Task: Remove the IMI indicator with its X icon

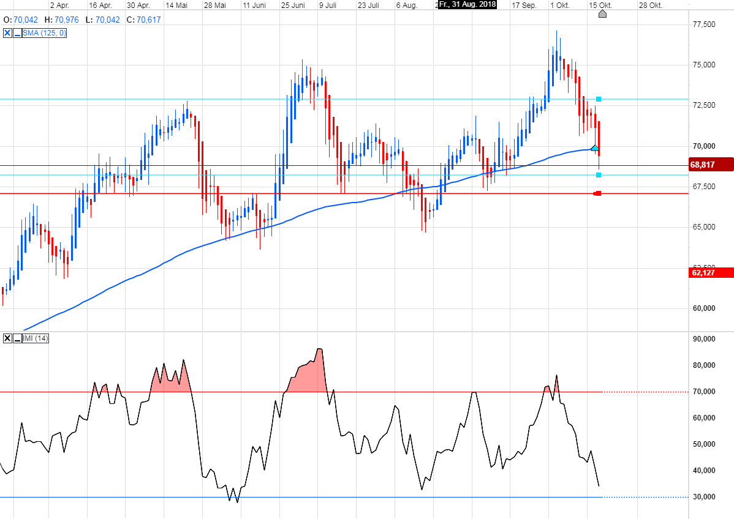Action: [x=7, y=338]
